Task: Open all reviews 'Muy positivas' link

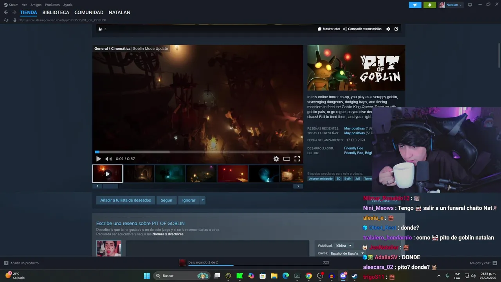Action: 354,133
